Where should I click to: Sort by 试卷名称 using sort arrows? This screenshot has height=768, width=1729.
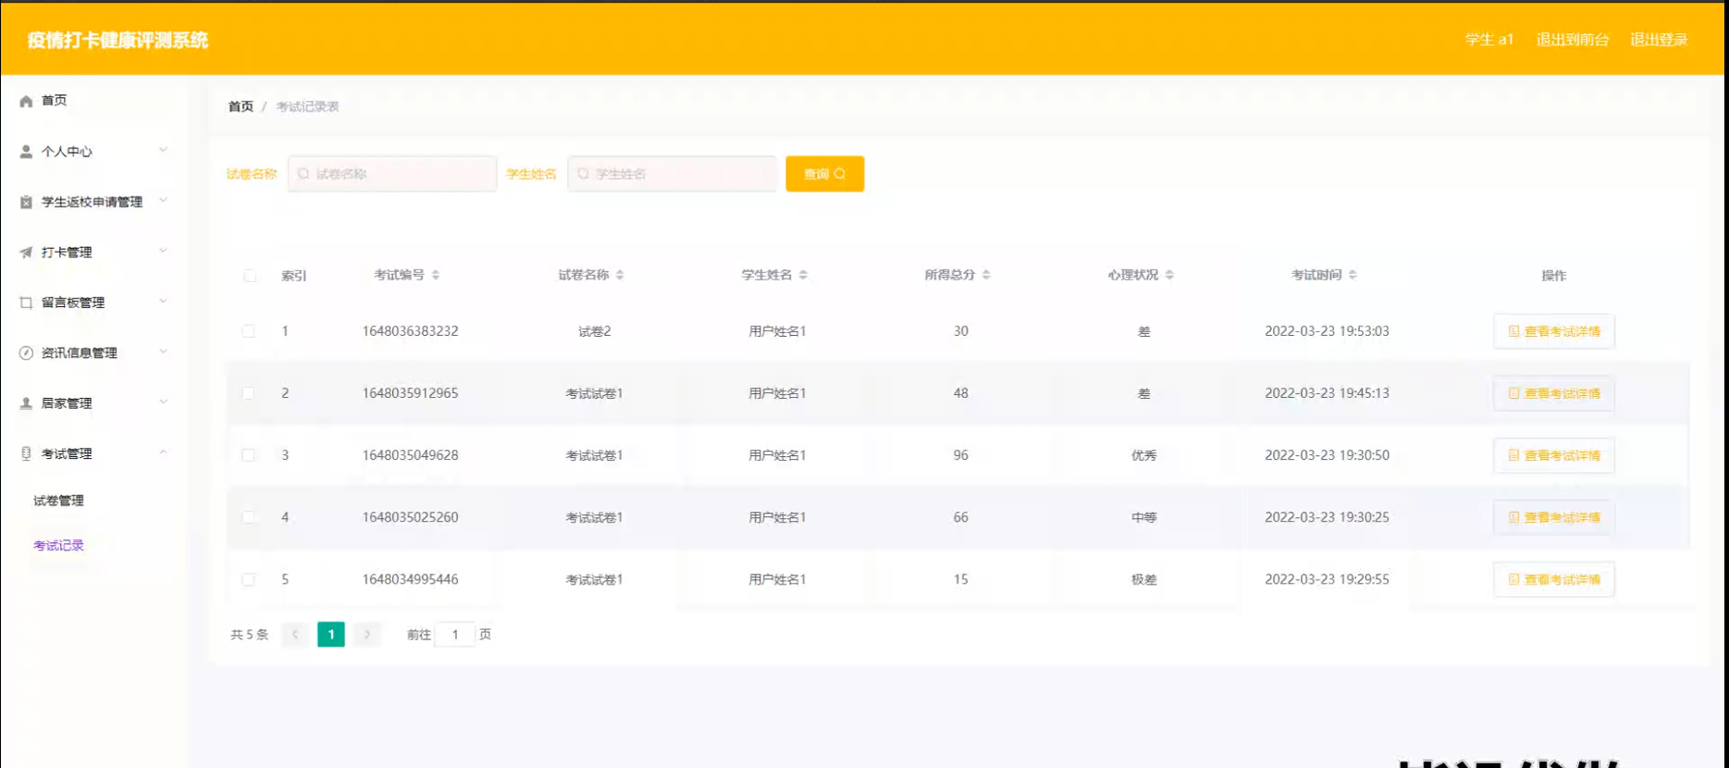pos(620,275)
